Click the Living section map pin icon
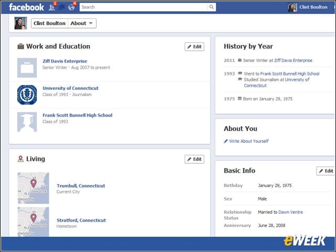The image size is (336, 252). (x=20, y=159)
